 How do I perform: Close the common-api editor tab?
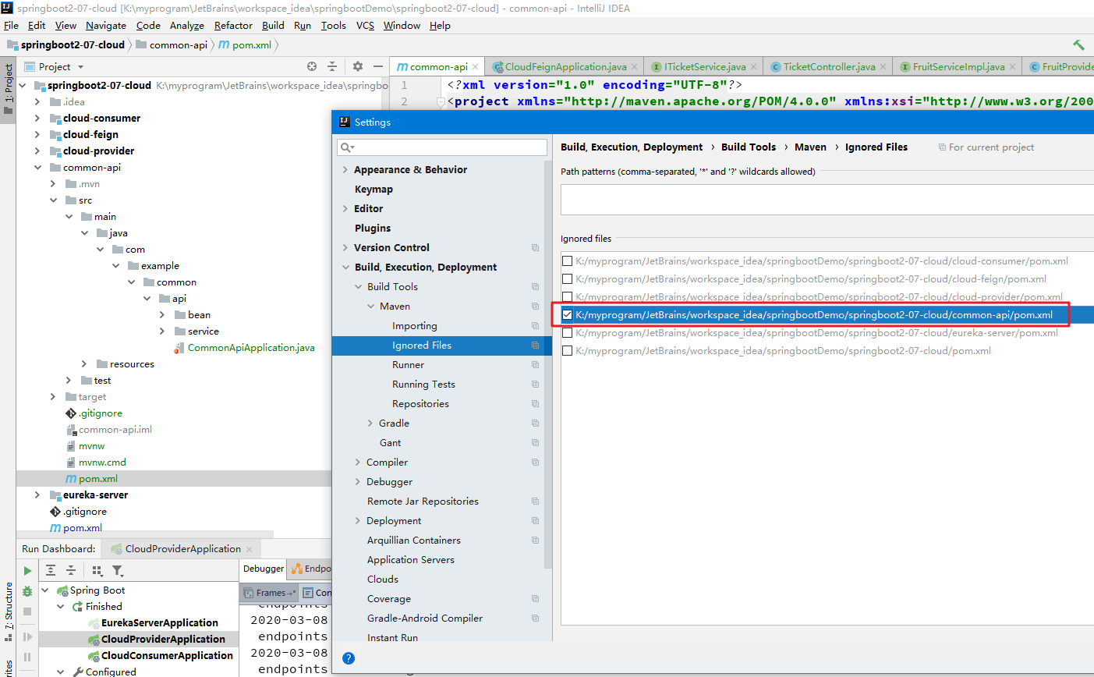click(x=476, y=67)
